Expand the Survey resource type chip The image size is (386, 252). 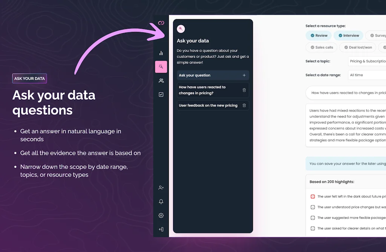point(379,35)
